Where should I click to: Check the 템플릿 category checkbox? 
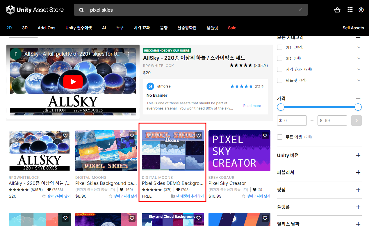pyautogui.click(x=280, y=80)
